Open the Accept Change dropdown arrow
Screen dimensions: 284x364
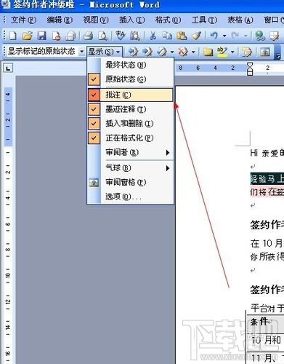pos(172,52)
